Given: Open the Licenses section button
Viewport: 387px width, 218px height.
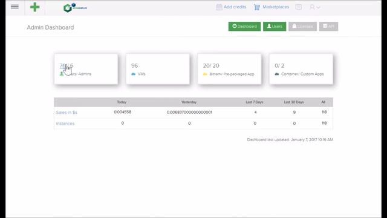Looking at the screenshot, I should (x=302, y=27).
